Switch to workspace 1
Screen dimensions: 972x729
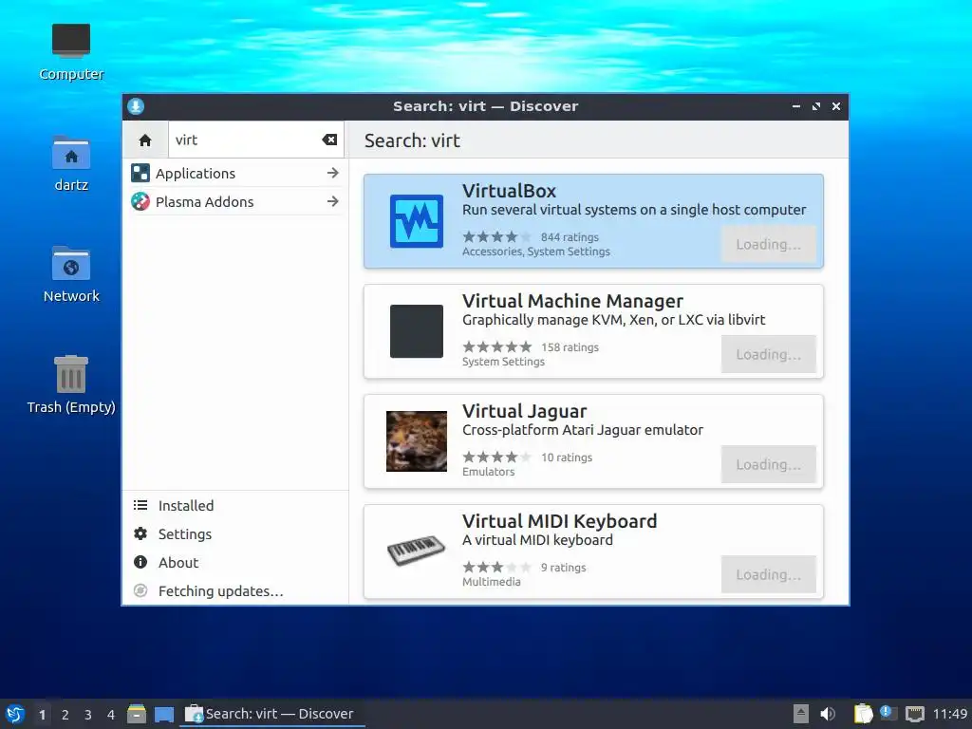(x=42, y=715)
